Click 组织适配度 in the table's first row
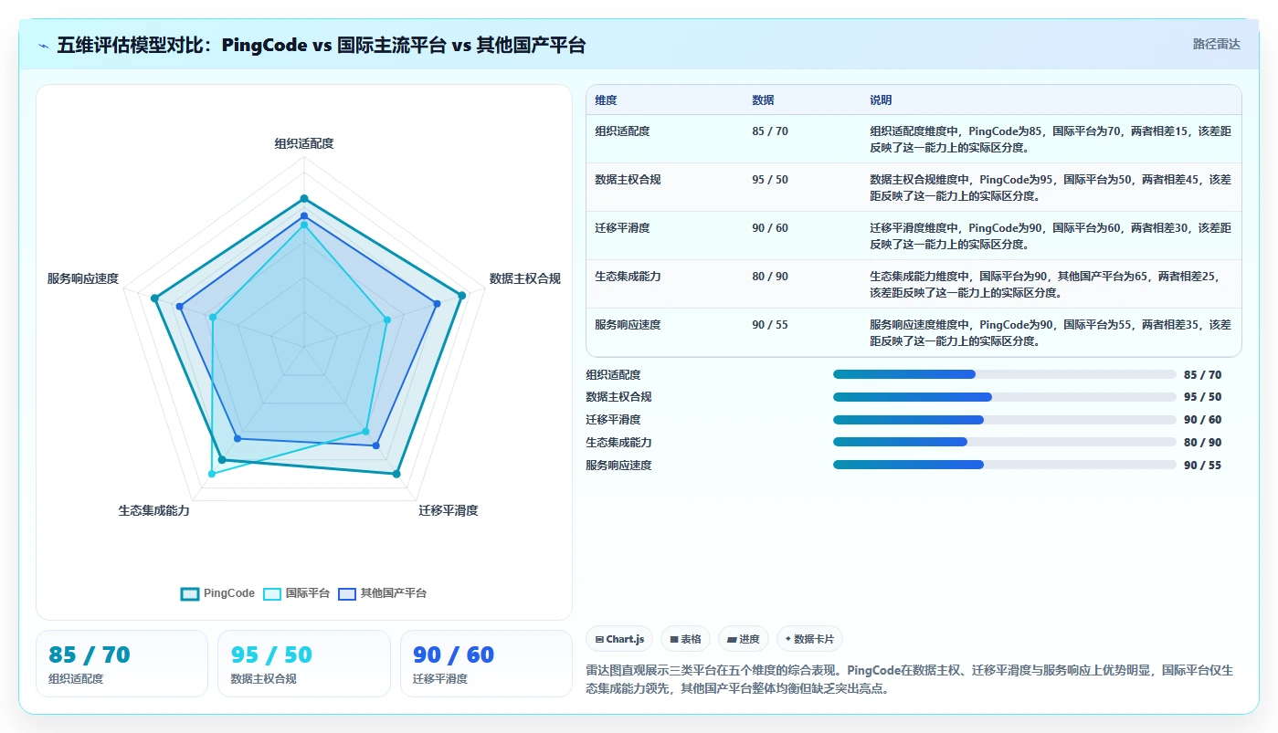This screenshot has width=1278, height=733. (622, 131)
